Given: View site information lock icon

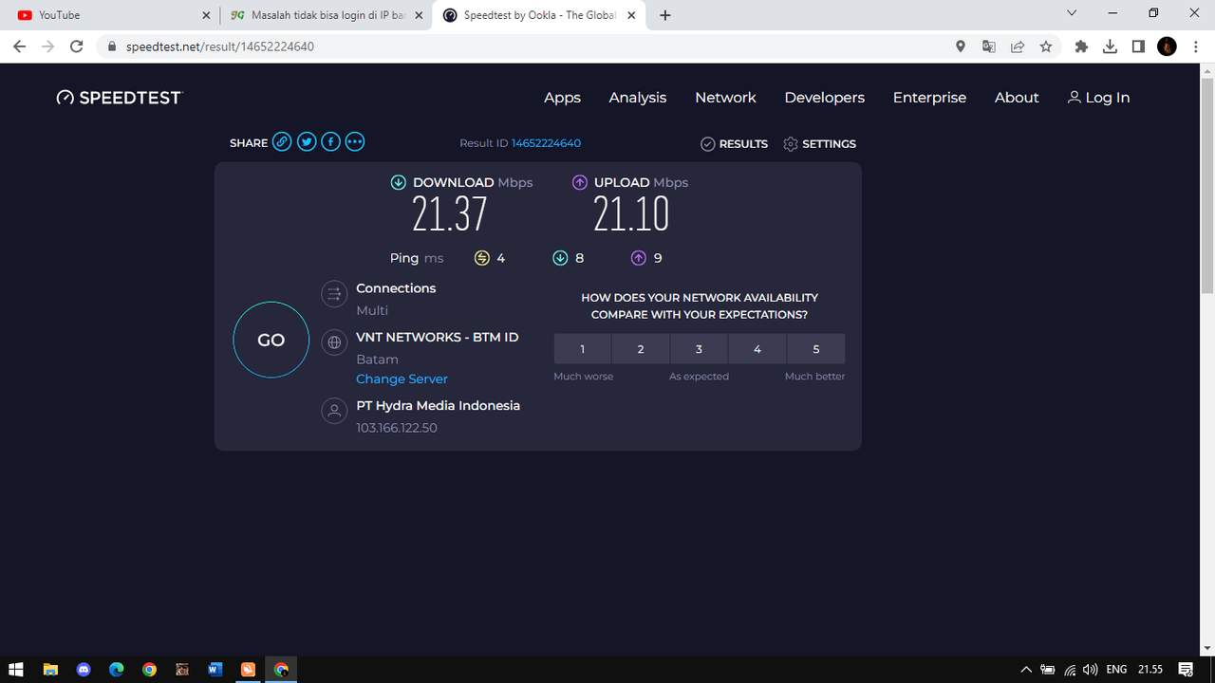Looking at the screenshot, I should [112, 46].
